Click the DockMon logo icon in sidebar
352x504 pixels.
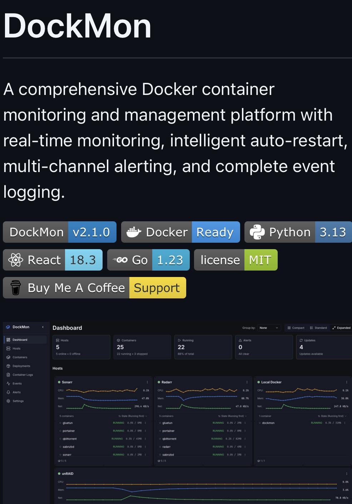(x=8, y=327)
